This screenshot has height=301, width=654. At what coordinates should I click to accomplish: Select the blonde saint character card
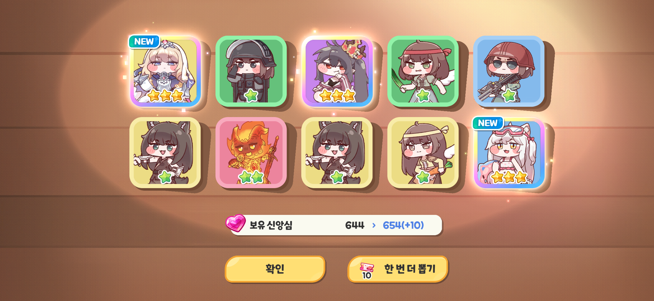click(165, 71)
